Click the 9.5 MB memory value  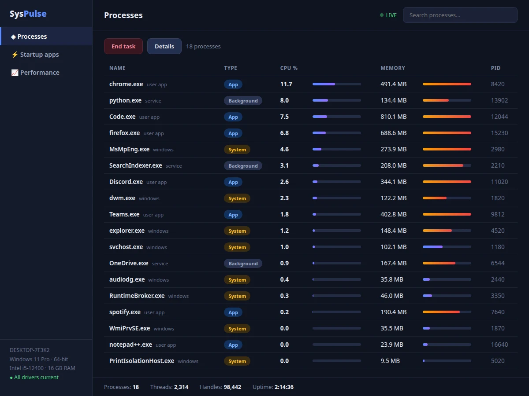click(x=390, y=361)
